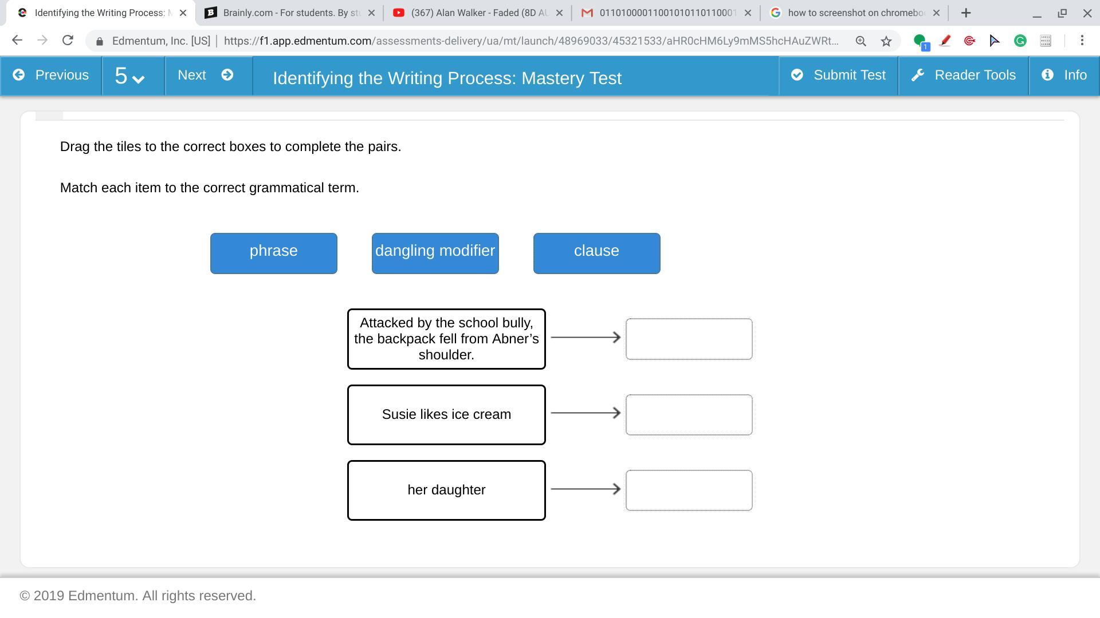Image resolution: width=1100 pixels, height=618 pixels.
Task: Click empty answer box beside 'her daughter'
Action: pos(689,490)
